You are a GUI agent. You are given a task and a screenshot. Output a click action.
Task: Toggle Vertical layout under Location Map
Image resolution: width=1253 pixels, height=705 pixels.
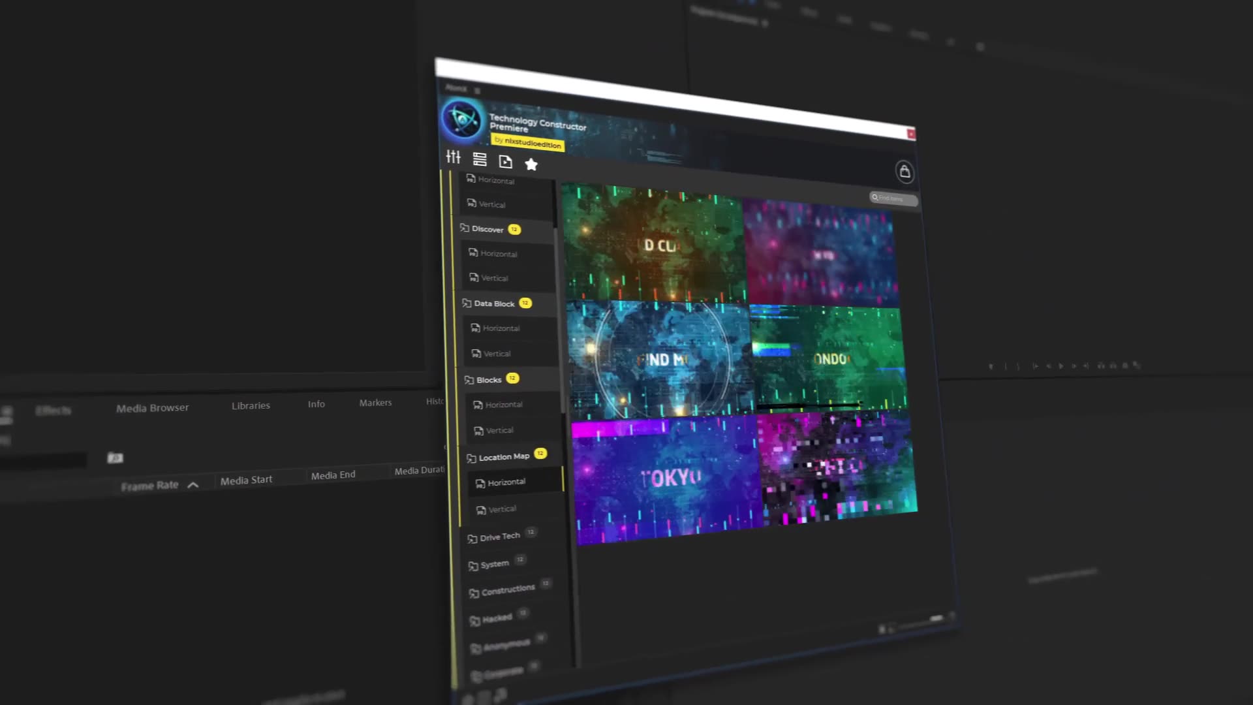click(503, 508)
